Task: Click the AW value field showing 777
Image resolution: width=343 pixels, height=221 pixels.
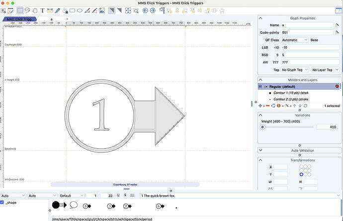Action: (310, 62)
